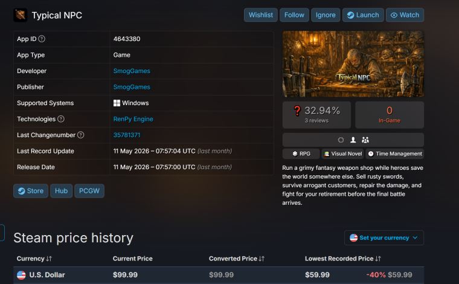Click the Technologies help question mark
The height and width of the screenshot is (284, 459).
point(61,119)
